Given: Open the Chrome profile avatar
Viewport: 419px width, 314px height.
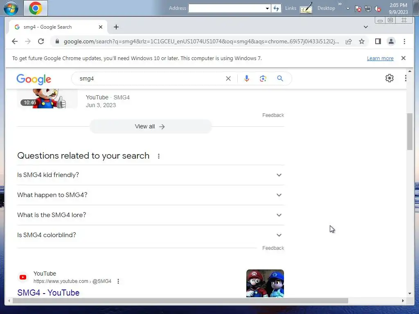Looking at the screenshot, I should click(391, 41).
